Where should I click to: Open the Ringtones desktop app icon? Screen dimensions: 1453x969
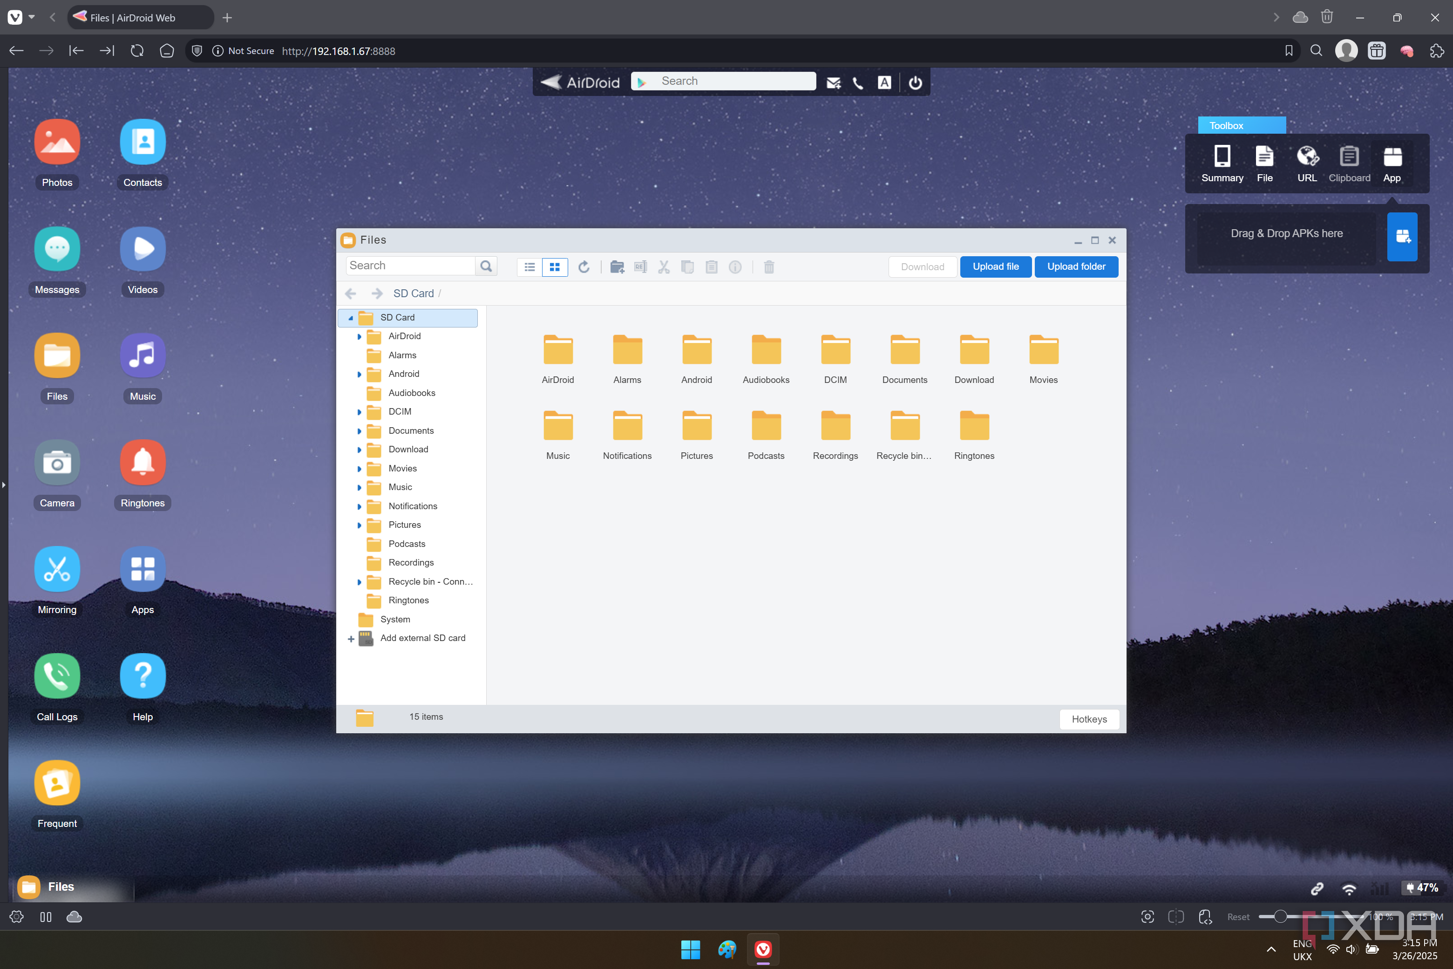click(143, 463)
